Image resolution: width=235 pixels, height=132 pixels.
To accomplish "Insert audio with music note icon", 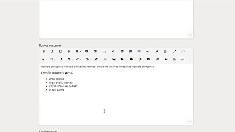I will pyautogui.click(x=140, y=59).
